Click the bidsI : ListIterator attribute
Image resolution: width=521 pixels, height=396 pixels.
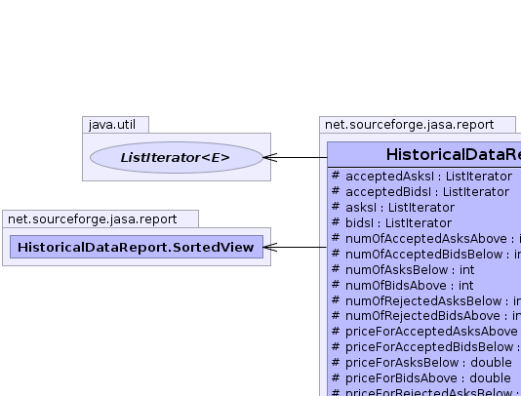coord(398,223)
